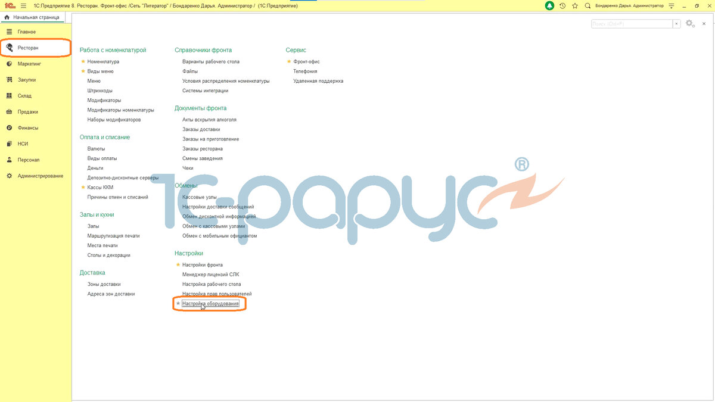Toggle favorite star beside Номенклатура

click(x=83, y=61)
